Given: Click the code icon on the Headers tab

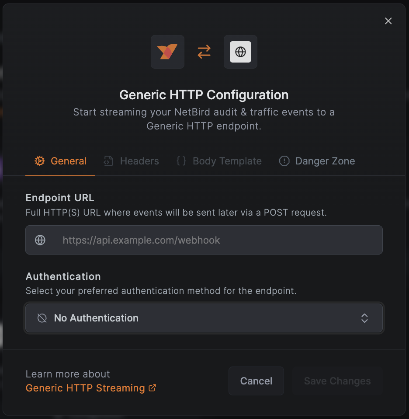Looking at the screenshot, I should tap(108, 161).
